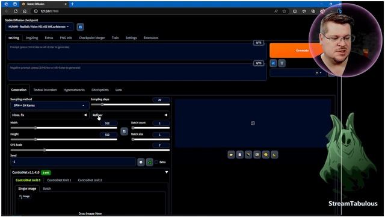
Task: Click the browser back arrow
Action: pos(7,11)
